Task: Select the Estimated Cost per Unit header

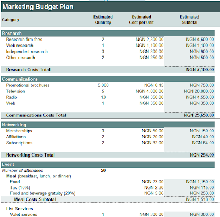Action: 141,20
